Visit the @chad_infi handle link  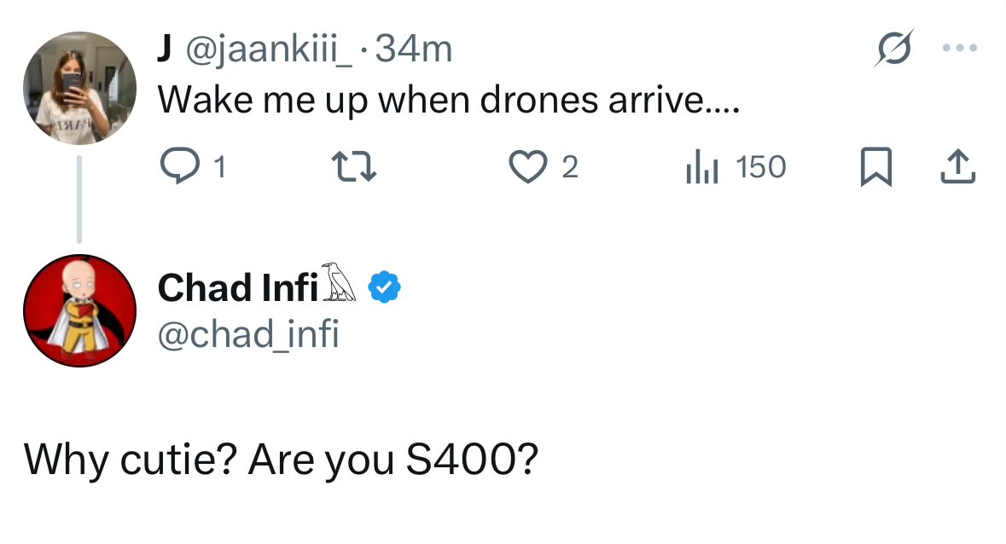pos(248,334)
